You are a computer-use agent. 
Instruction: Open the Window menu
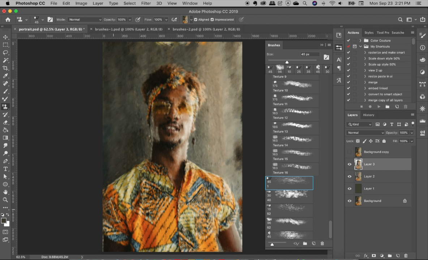tap(190, 3)
